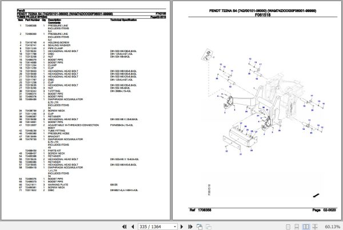Click the diagram code F061518 heading

tap(262, 15)
